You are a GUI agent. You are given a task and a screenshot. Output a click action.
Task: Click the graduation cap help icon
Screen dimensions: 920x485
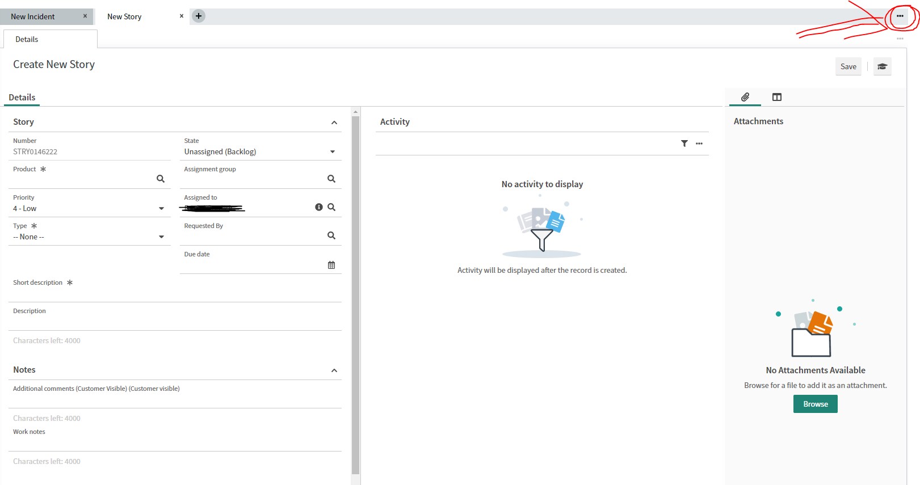tap(882, 66)
